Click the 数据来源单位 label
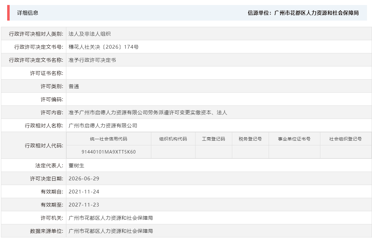 tap(46, 231)
